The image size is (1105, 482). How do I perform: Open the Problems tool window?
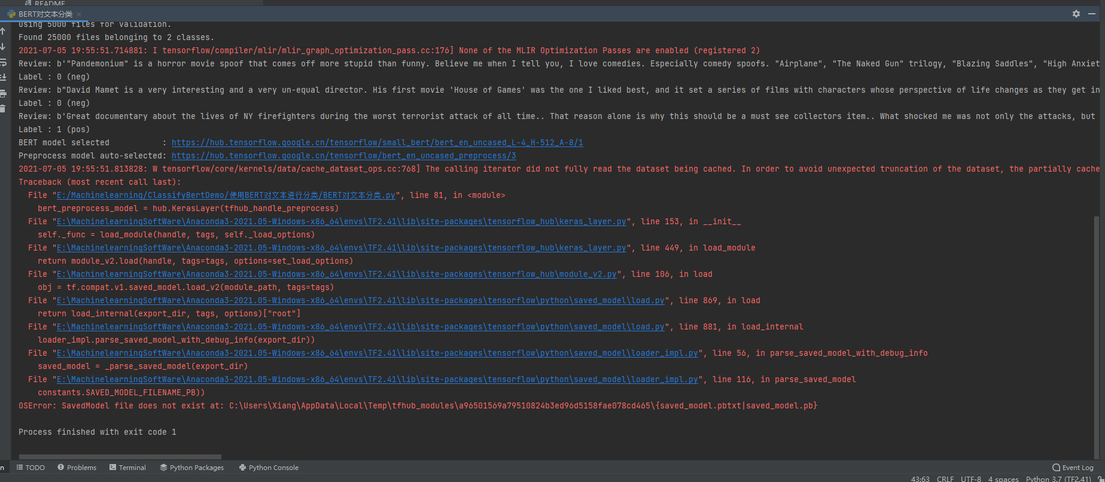(x=77, y=468)
